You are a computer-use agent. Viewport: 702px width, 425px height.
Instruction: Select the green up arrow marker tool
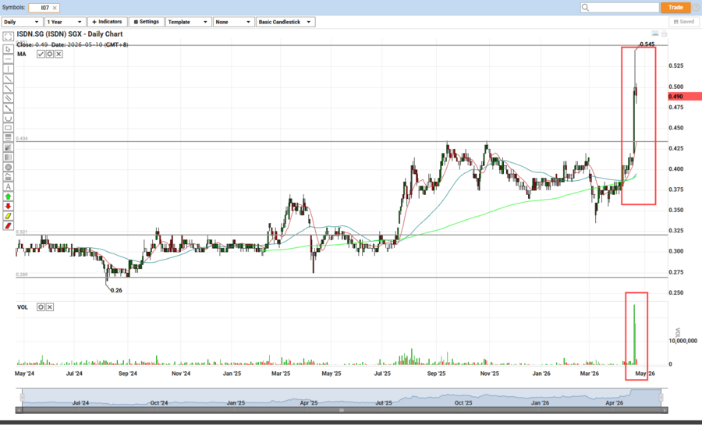coord(8,197)
